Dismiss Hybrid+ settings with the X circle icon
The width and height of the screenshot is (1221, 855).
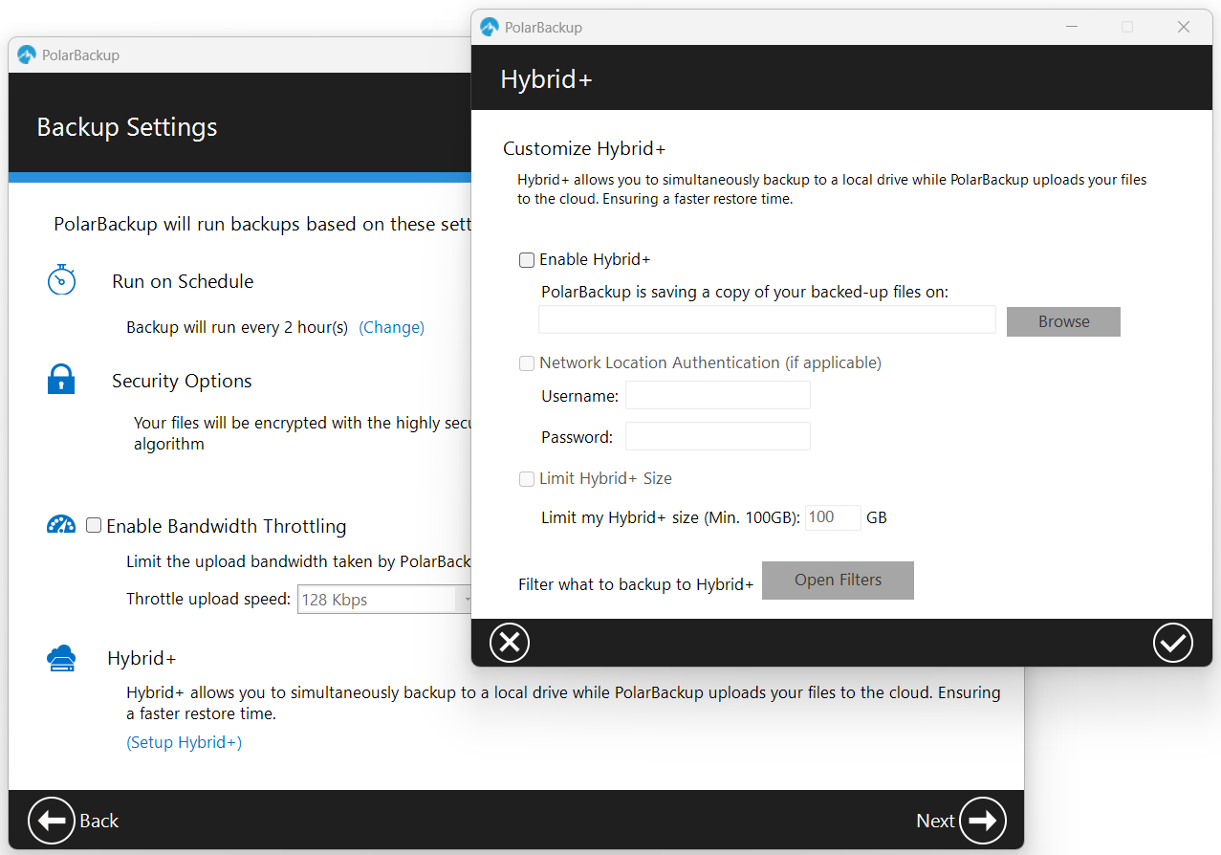[509, 642]
